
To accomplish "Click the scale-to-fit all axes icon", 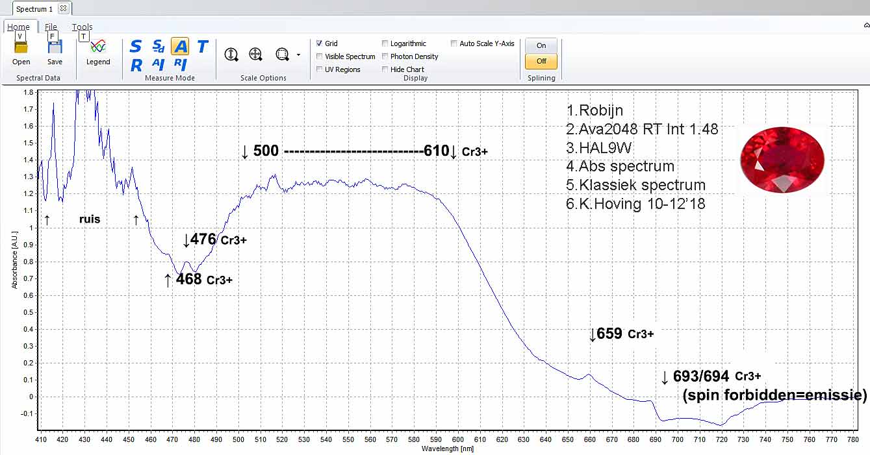I will click(255, 55).
